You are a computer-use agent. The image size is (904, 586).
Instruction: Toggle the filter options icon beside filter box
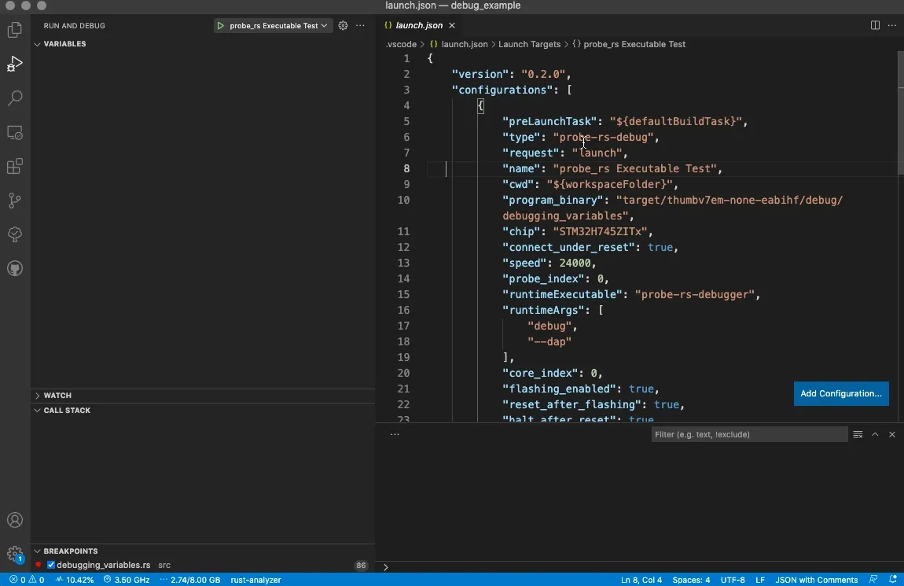(858, 434)
